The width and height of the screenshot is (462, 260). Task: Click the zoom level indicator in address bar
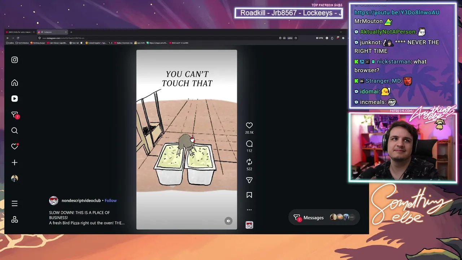pos(289,38)
